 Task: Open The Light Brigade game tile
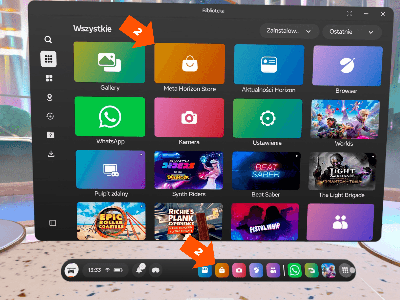(x=342, y=171)
